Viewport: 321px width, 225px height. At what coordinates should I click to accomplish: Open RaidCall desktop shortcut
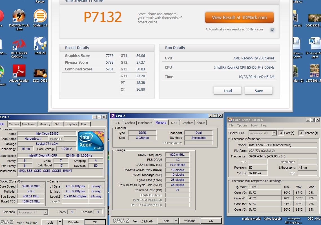point(40,46)
